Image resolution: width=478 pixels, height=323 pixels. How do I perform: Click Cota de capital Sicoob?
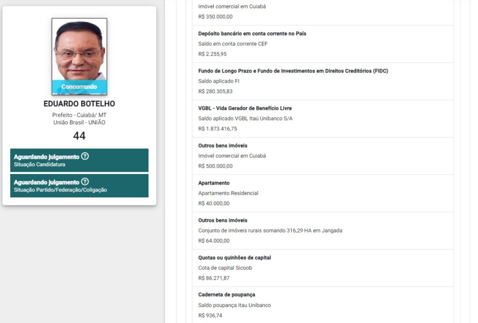(x=225, y=268)
